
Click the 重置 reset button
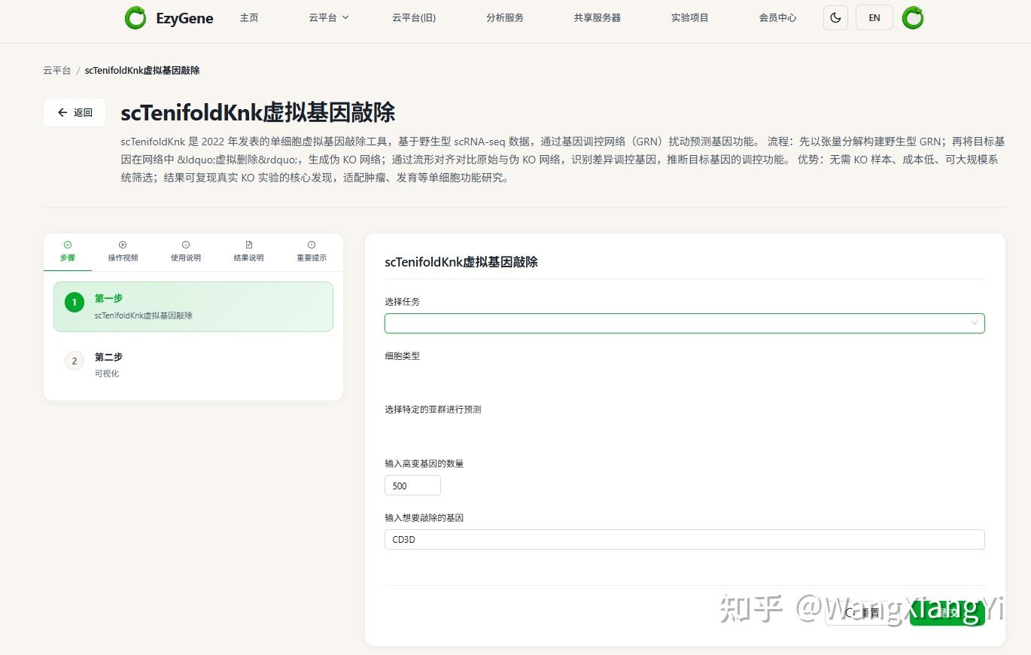(x=863, y=613)
